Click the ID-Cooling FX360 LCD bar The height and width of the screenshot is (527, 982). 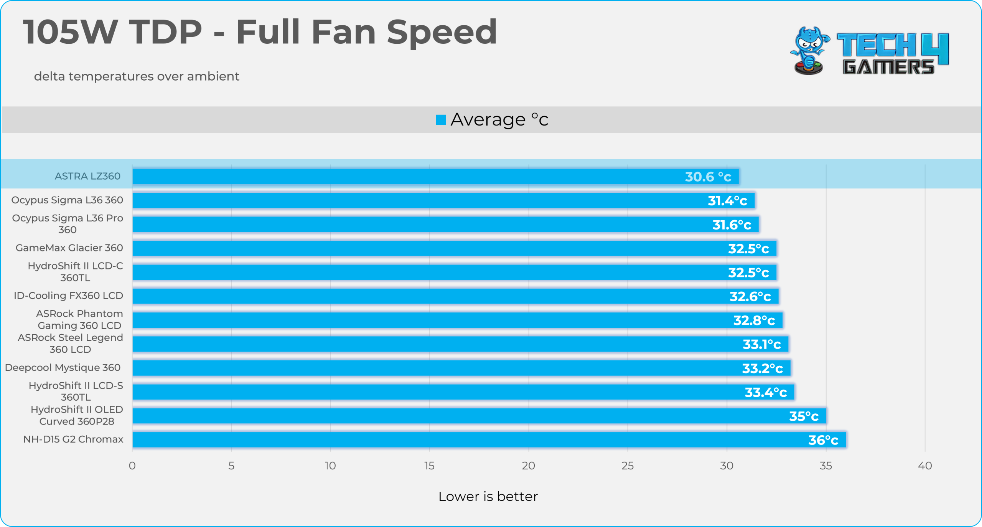pos(455,296)
